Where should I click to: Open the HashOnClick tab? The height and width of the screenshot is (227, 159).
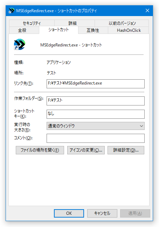129,30
